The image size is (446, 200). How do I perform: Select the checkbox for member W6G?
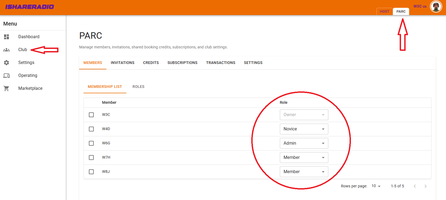pyautogui.click(x=91, y=143)
